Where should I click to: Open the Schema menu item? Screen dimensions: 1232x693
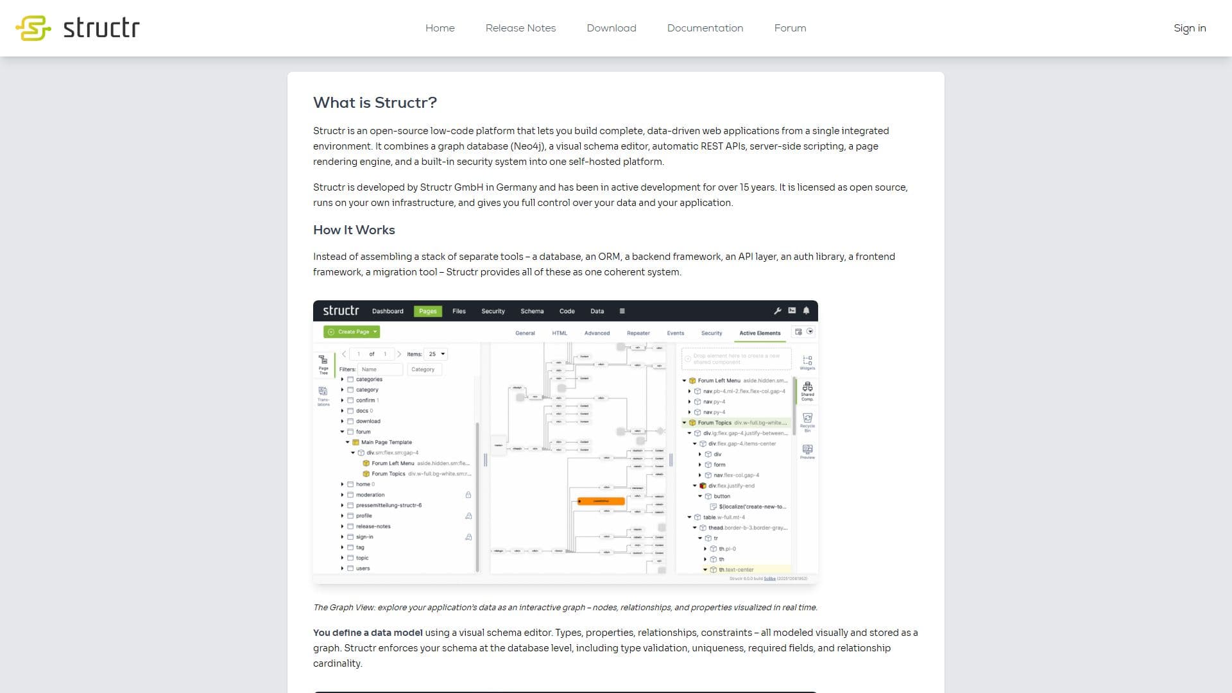532,311
